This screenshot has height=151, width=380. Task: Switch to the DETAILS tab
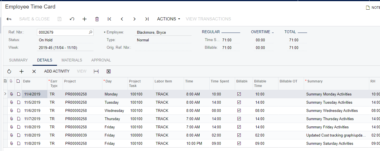coord(45,60)
